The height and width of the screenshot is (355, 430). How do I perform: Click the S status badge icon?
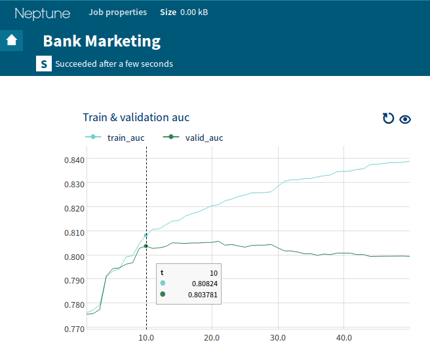click(x=43, y=64)
